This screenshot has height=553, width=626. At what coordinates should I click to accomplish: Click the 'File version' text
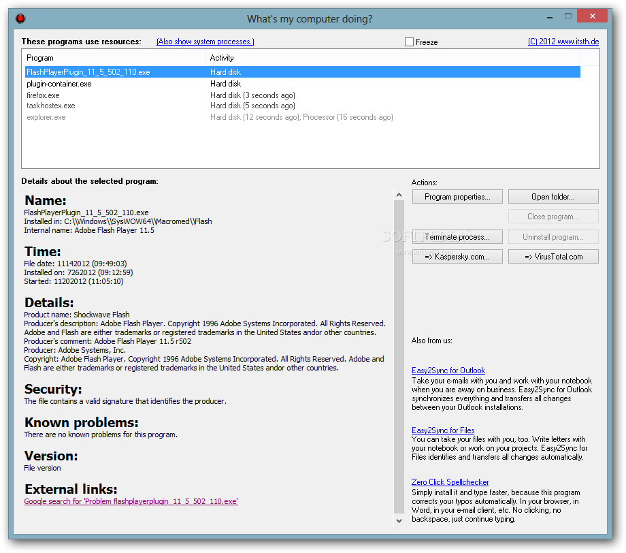tap(42, 469)
